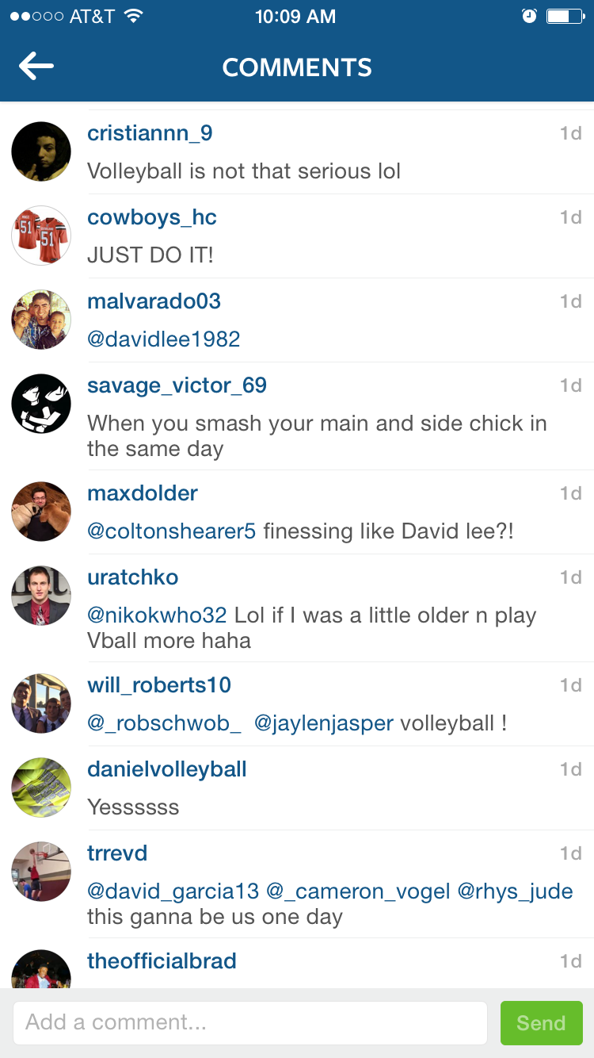
Task: Open the @_robschwob_ mention
Action: 165,723
